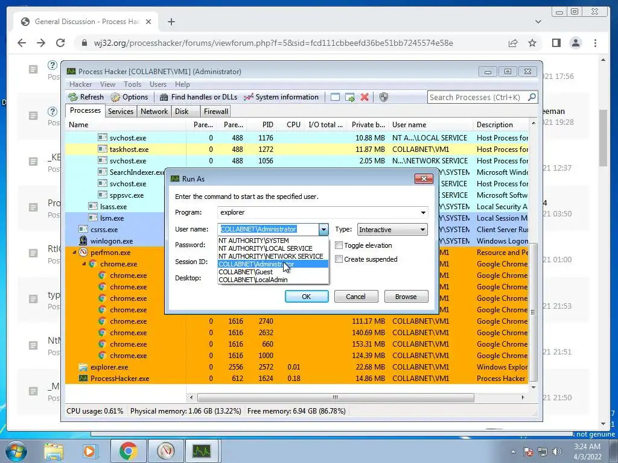Click the taskhost.exe process icon
Screen dimensions: 618x463
click(x=103, y=150)
